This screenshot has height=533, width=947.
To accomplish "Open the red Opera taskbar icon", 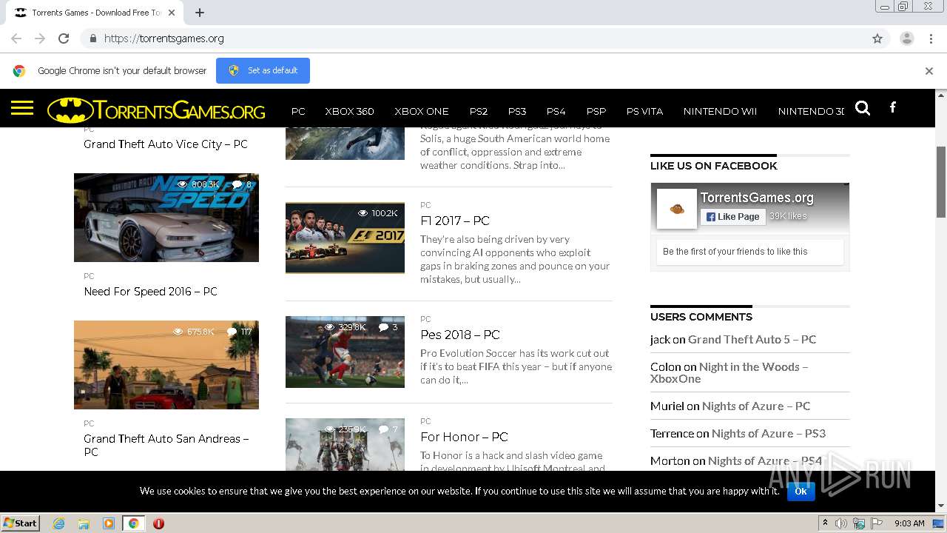I will pos(158,523).
